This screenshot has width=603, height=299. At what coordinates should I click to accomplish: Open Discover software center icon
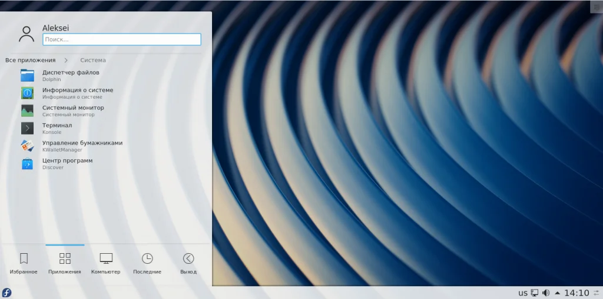point(27,164)
